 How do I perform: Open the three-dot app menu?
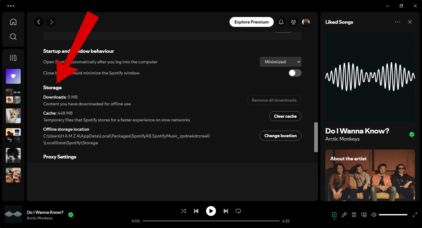(11, 6)
